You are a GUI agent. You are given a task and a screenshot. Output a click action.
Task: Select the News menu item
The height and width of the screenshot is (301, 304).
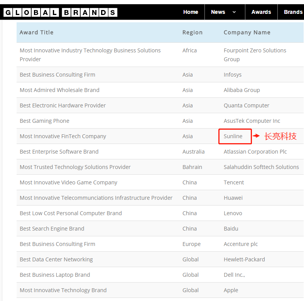(x=218, y=12)
